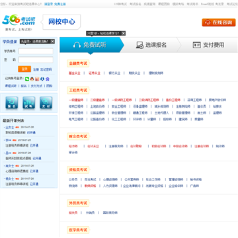
Task: Open the 二级建造师 exam link
Action: 97,100
